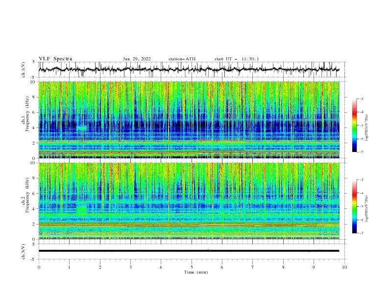The width and height of the screenshot is (388, 300).
Task: Click the date 'Jun. 29, 2022'
Action: [x=137, y=59]
